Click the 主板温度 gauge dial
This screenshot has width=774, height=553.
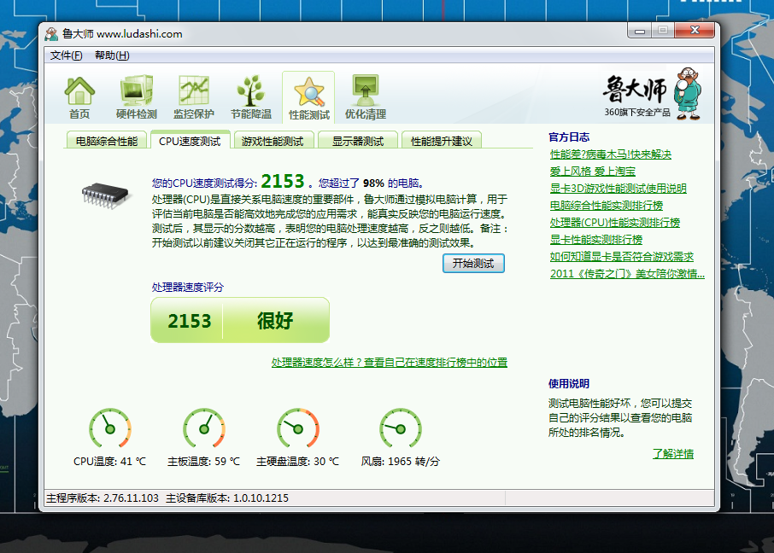[x=204, y=428]
